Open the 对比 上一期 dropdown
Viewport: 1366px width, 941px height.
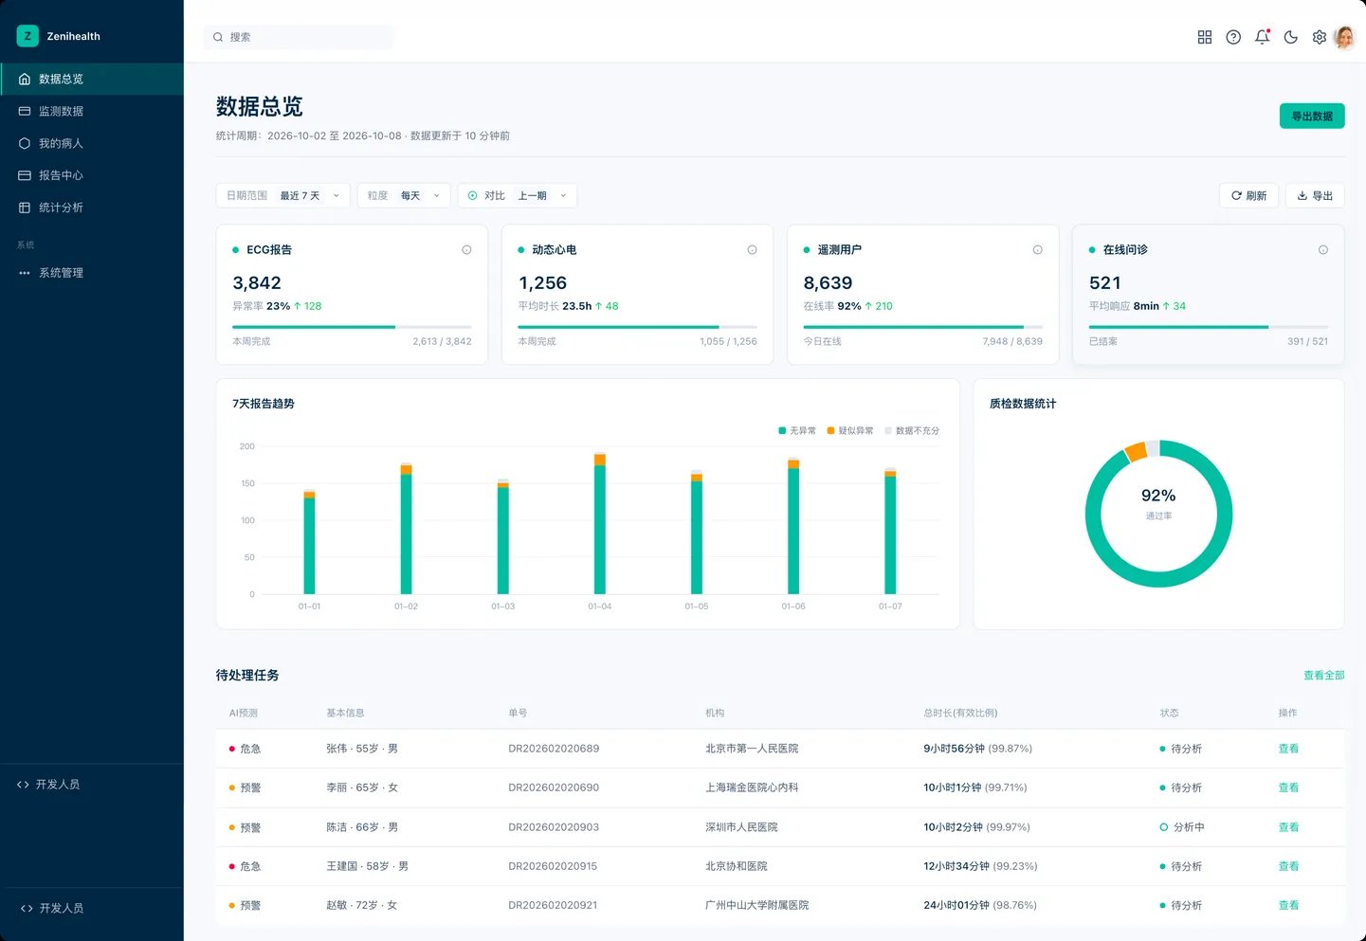518,196
